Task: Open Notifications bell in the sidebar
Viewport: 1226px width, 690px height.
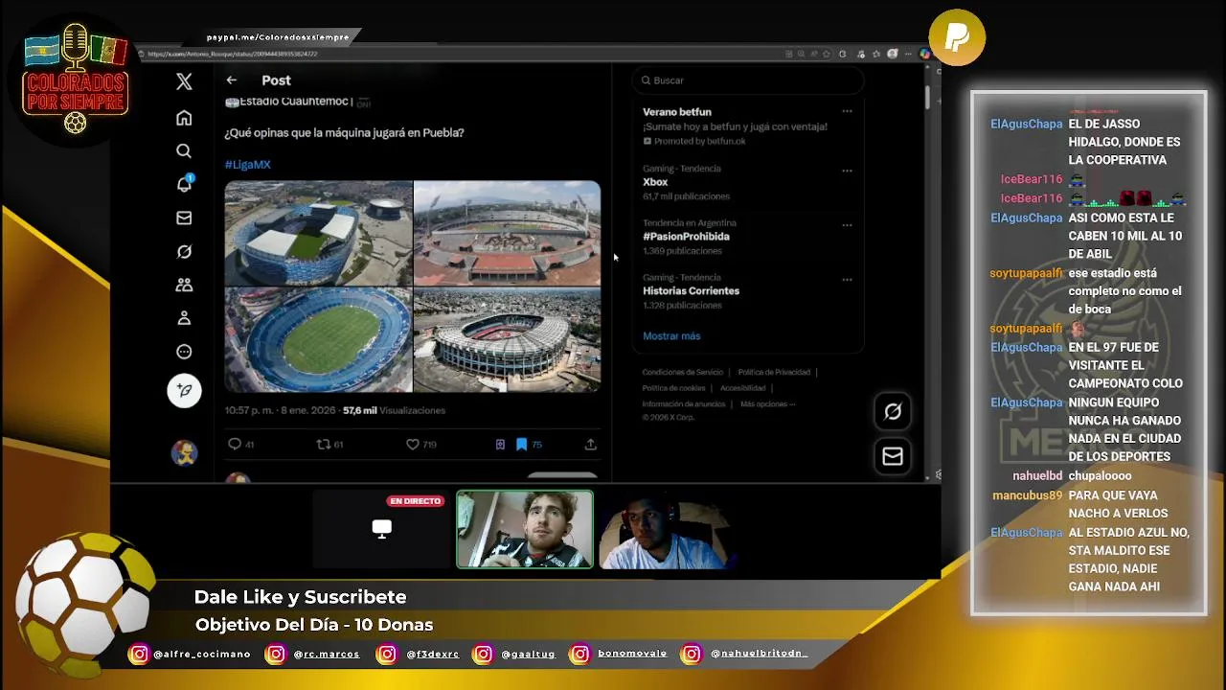Action: 184,184
